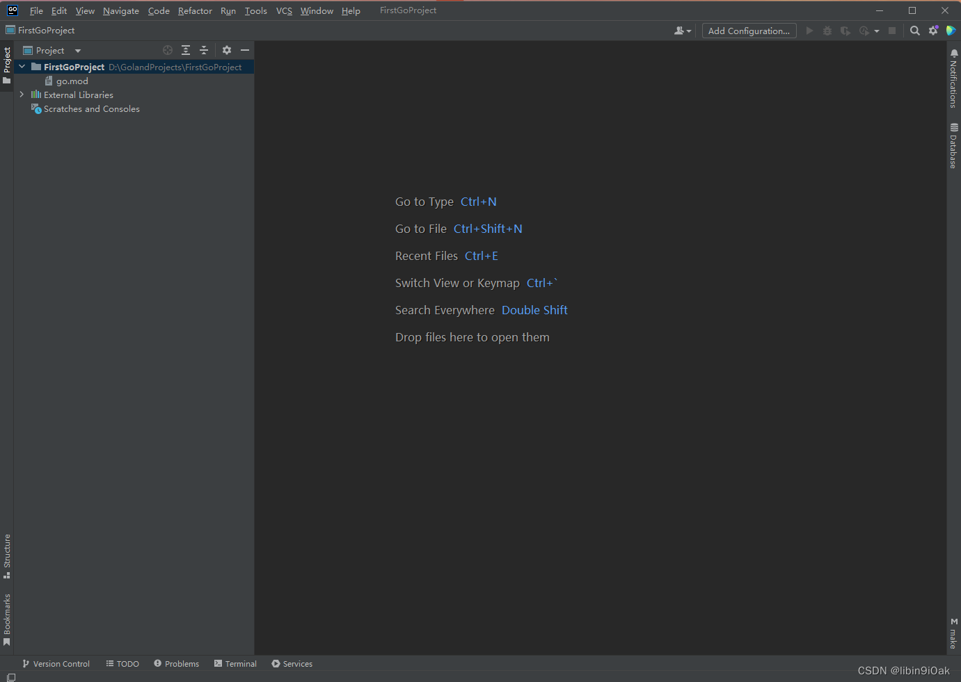Open the Project view selector dropdown

coord(52,51)
